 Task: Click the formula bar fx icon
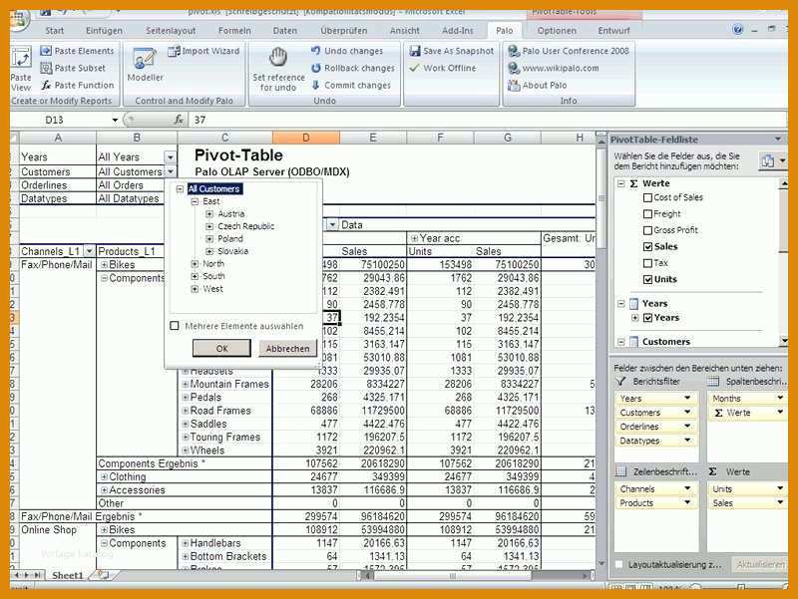(x=179, y=120)
